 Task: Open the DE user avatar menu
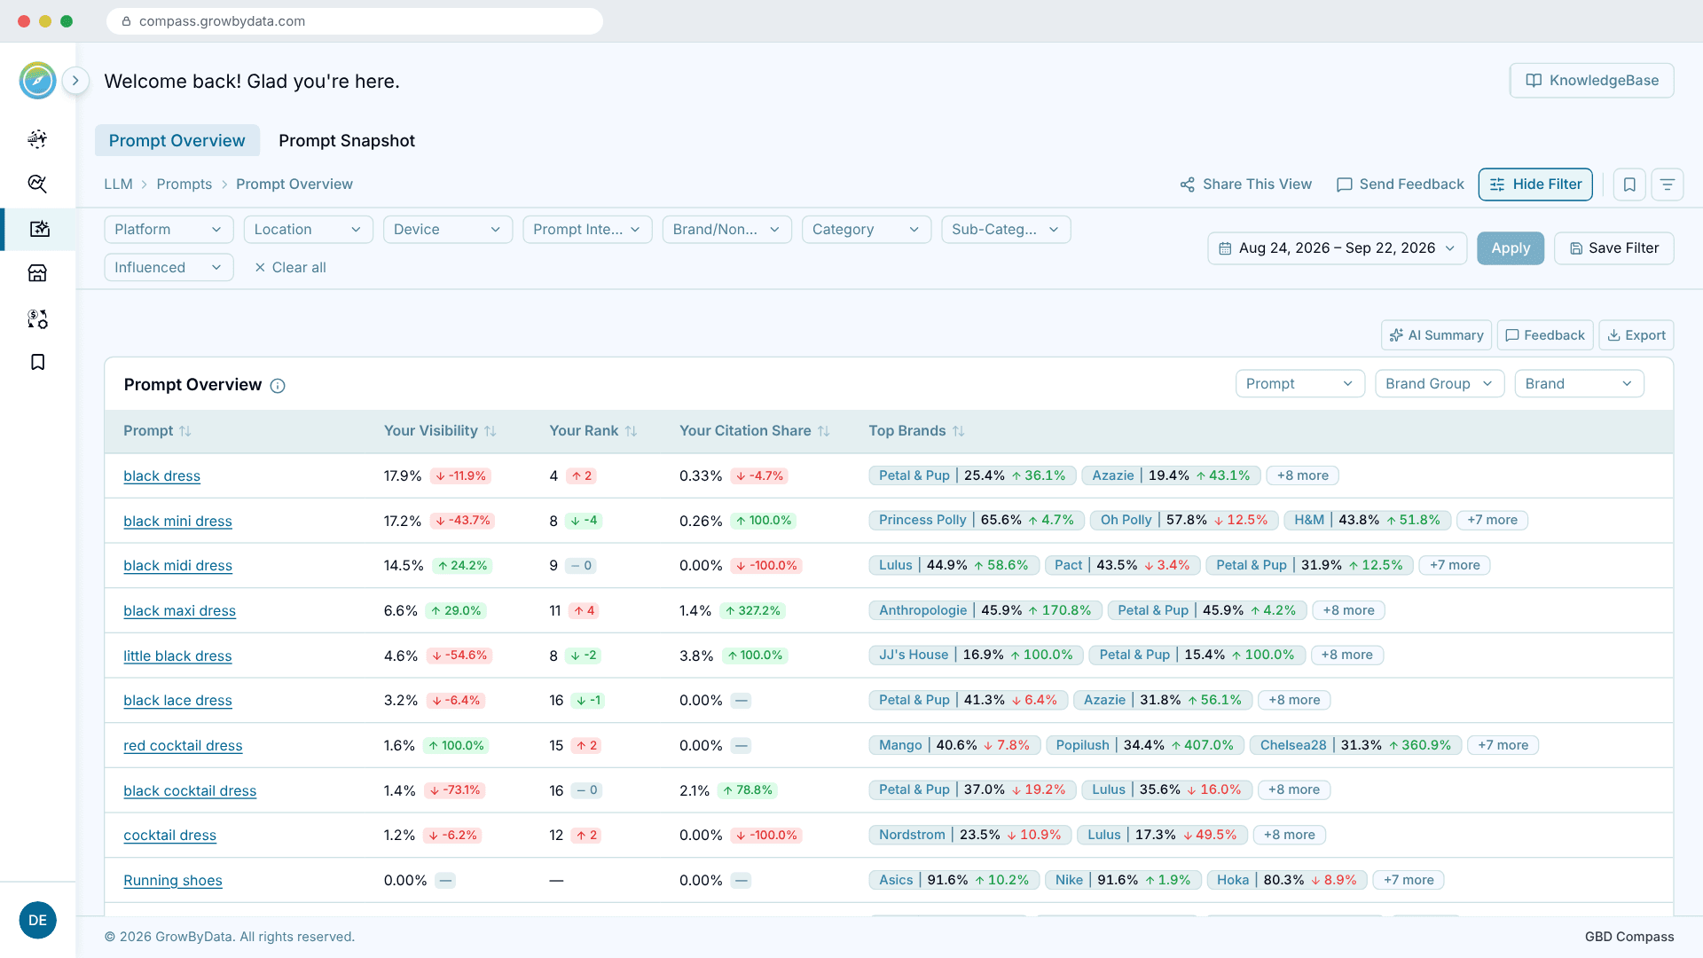click(37, 920)
